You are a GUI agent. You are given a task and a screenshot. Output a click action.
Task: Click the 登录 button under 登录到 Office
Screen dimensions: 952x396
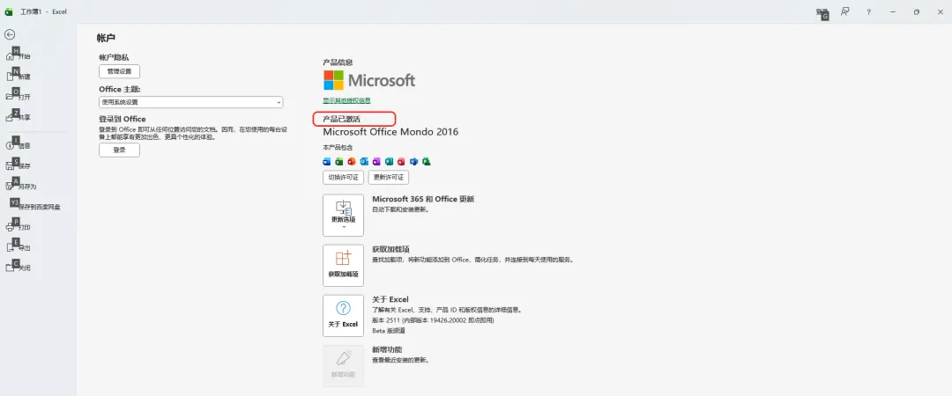coord(119,150)
